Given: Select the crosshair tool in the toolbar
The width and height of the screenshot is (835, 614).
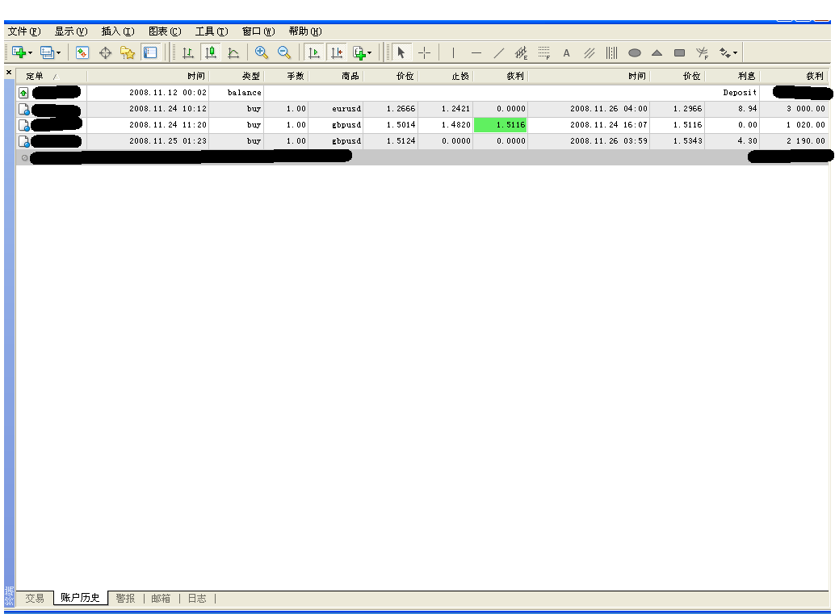Looking at the screenshot, I should coord(424,52).
